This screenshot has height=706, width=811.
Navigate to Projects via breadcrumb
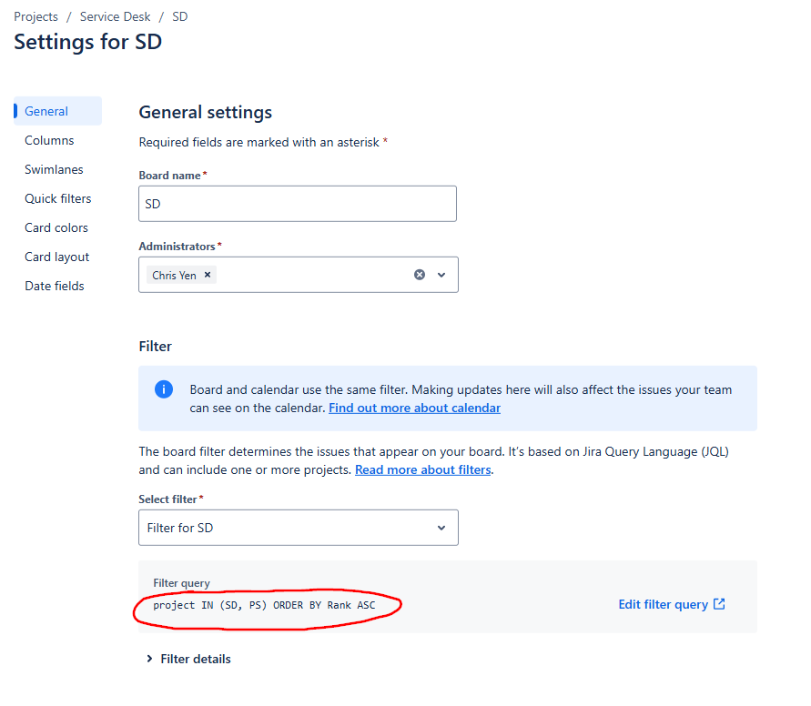tap(35, 15)
